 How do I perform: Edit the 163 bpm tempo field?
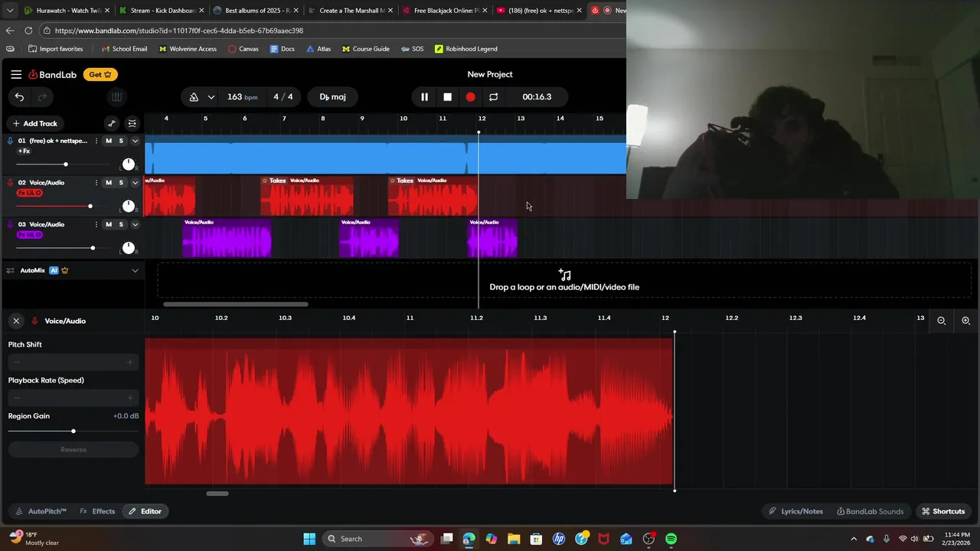tap(242, 97)
